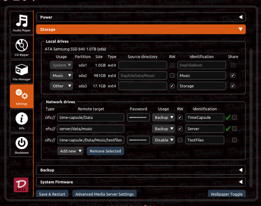
Task: Click the Shutdown power icon
Action: (x=21, y=145)
